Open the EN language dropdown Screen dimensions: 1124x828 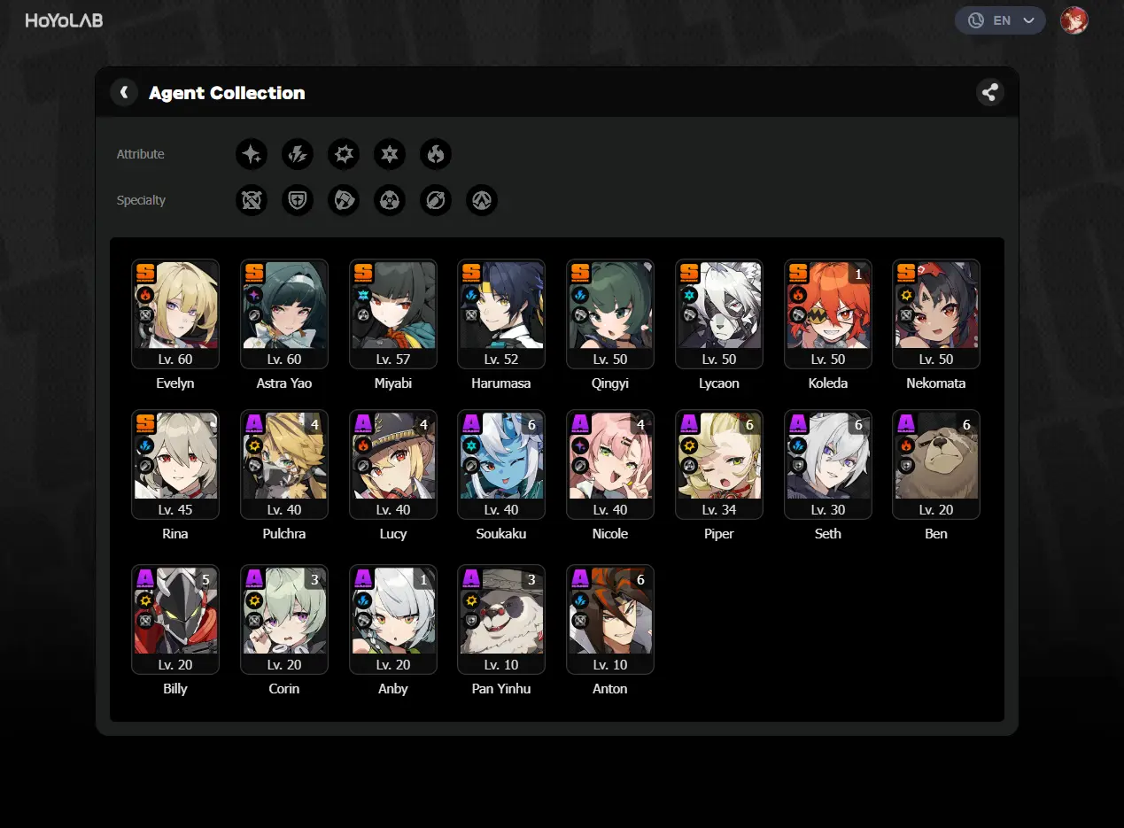1000,20
